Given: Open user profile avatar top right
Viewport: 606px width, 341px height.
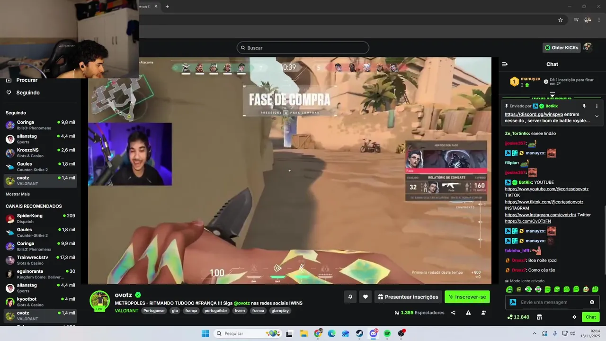Looking at the screenshot, I should [x=588, y=47].
